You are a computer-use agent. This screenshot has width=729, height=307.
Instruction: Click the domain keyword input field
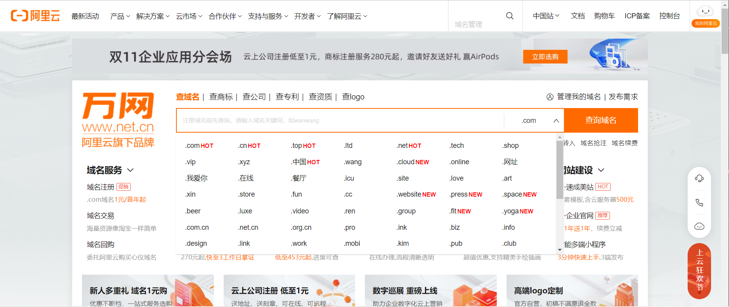point(340,121)
